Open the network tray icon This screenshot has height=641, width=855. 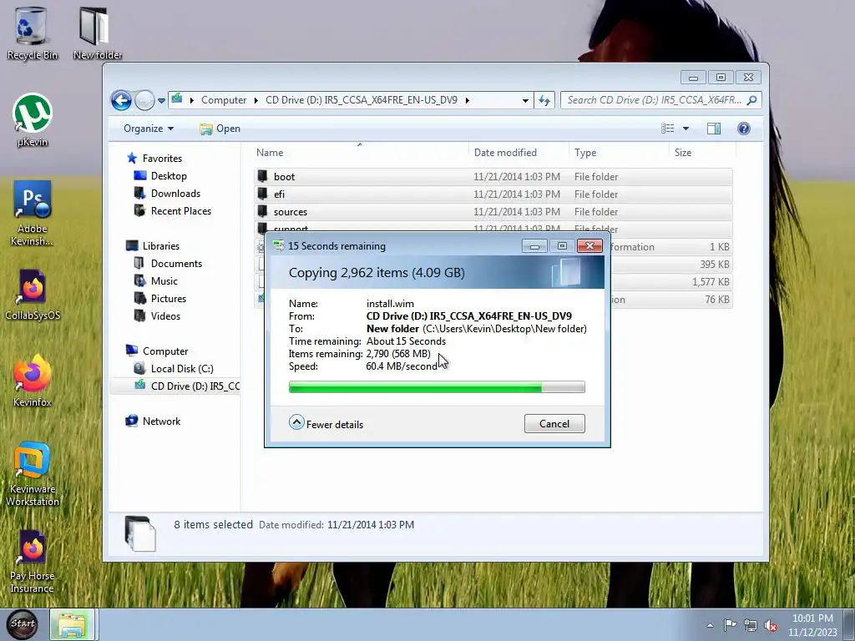tap(751, 625)
